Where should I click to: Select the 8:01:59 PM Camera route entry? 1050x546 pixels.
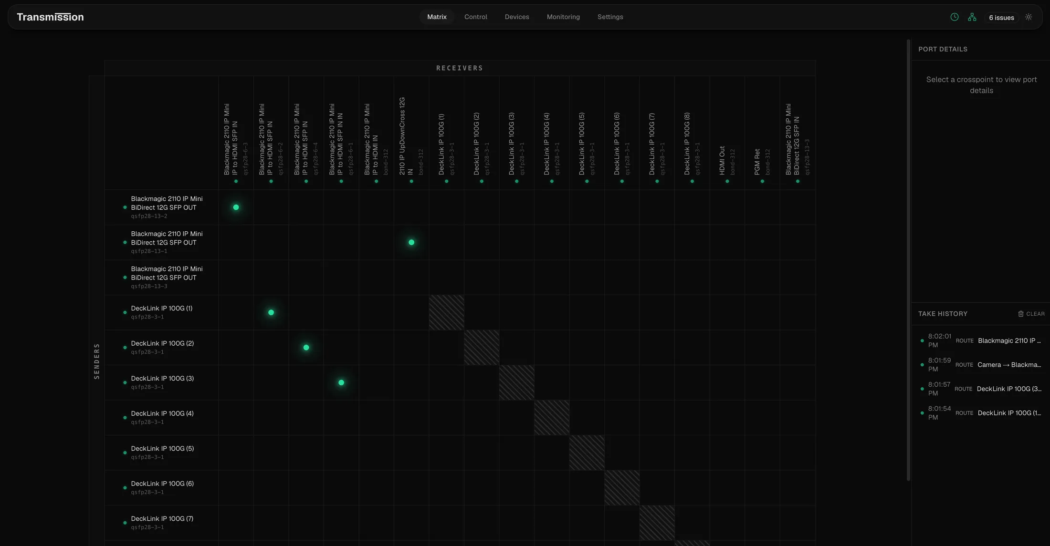coord(981,365)
